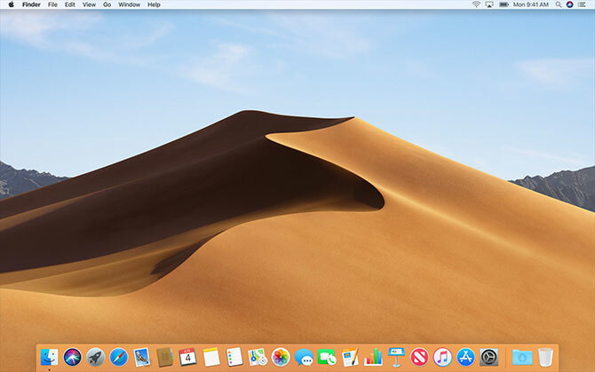
Task: Open the Finder menu in menu bar
Action: 31,4
